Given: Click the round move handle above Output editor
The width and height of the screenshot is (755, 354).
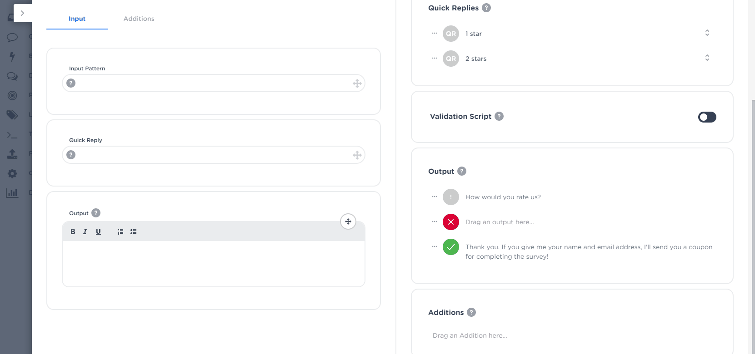Looking at the screenshot, I should coord(348,221).
